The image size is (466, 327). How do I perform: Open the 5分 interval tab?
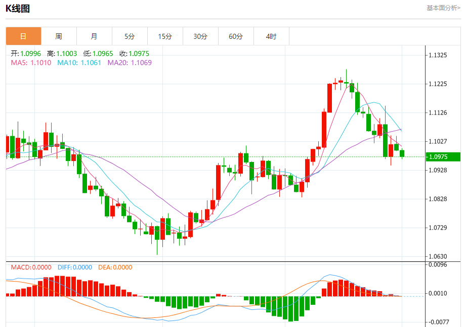[130, 36]
